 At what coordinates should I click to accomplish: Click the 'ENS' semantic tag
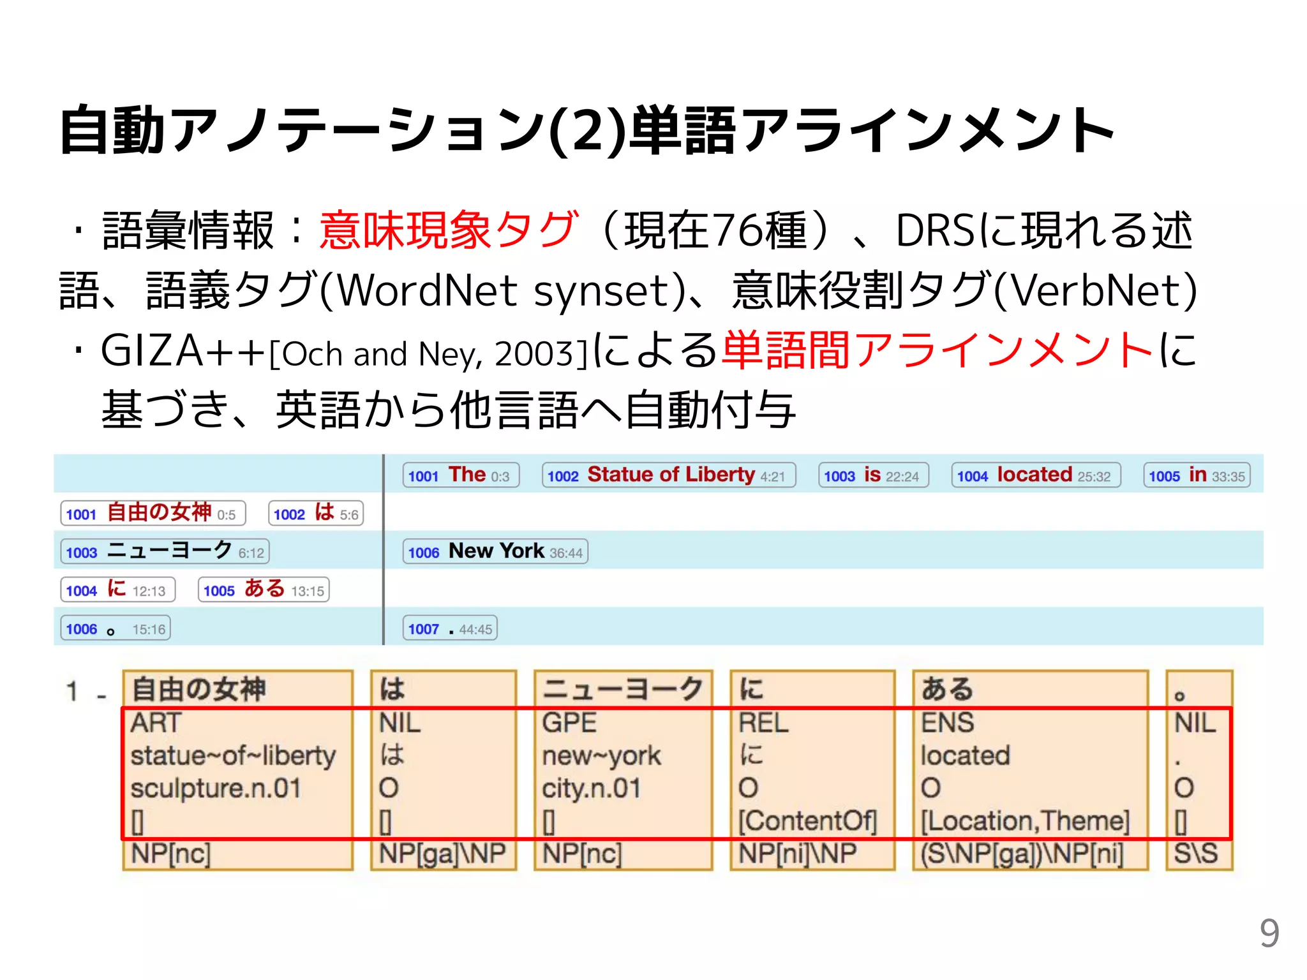tap(948, 723)
